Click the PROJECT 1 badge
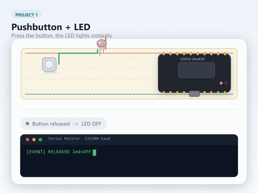This screenshot has height=193, width=258. pyautogui.click(x=27, y=15)
